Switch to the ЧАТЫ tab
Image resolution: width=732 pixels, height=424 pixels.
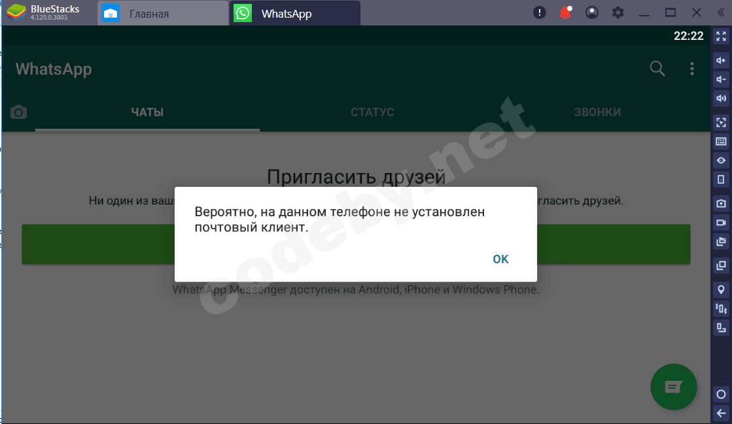148,112
